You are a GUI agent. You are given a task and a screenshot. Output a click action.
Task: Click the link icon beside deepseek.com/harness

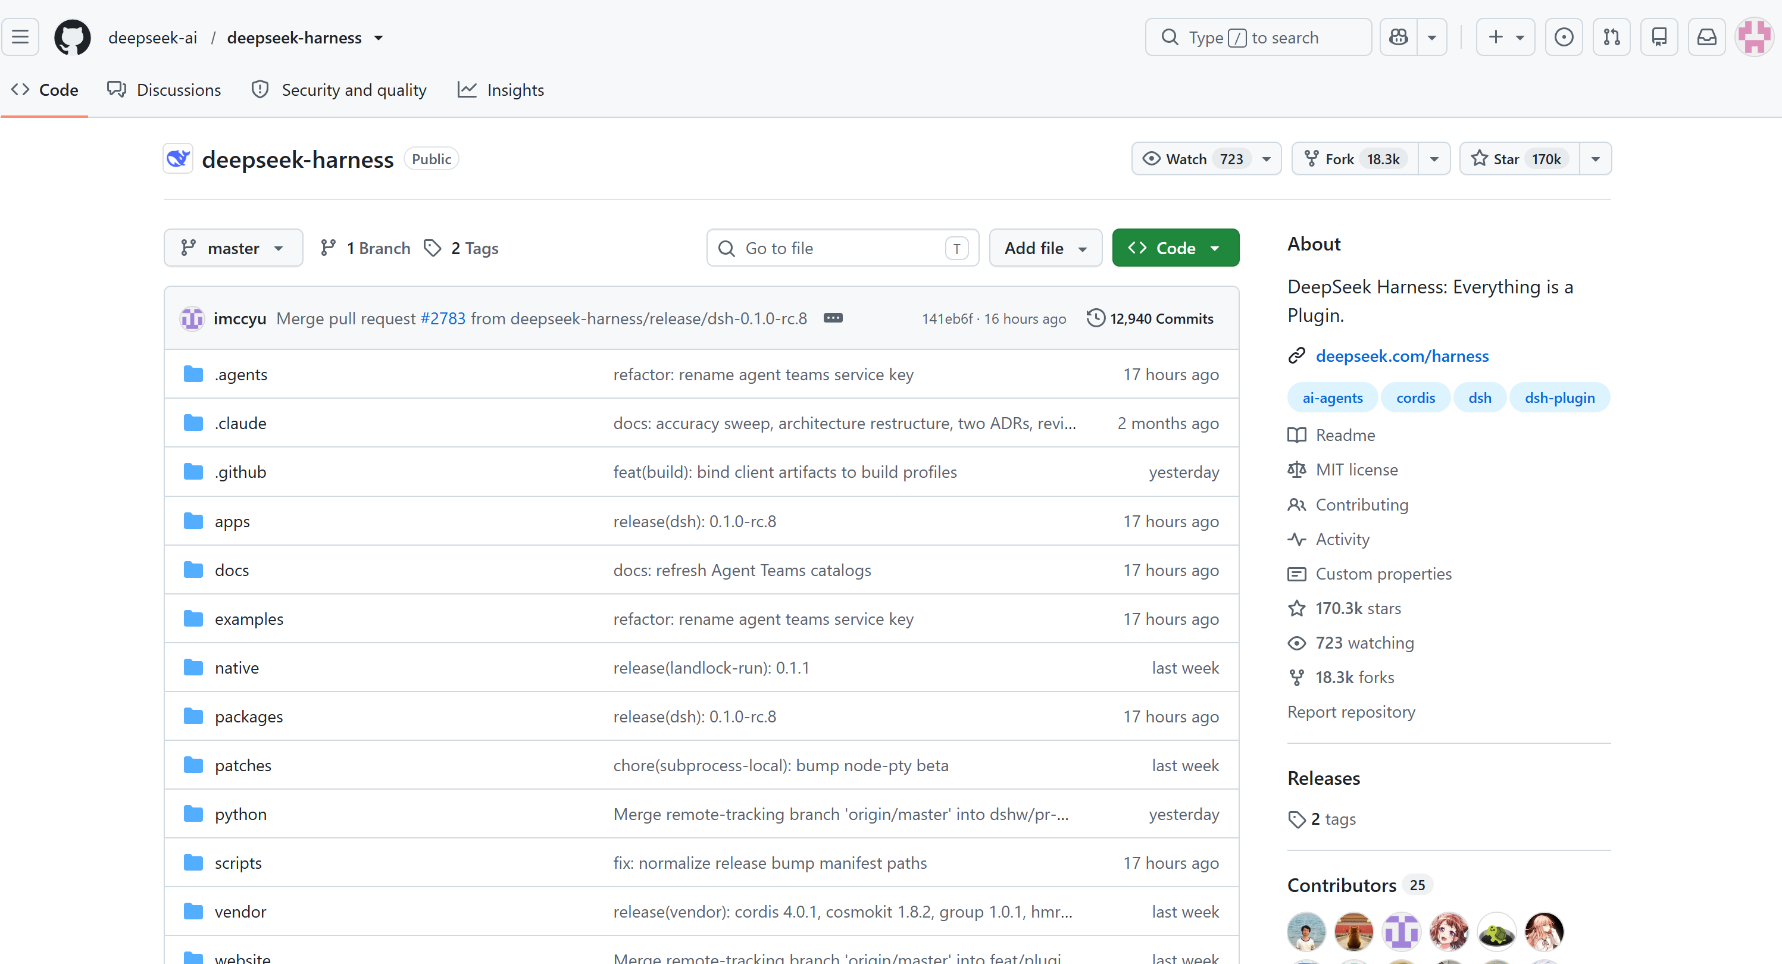[1297, 355]
